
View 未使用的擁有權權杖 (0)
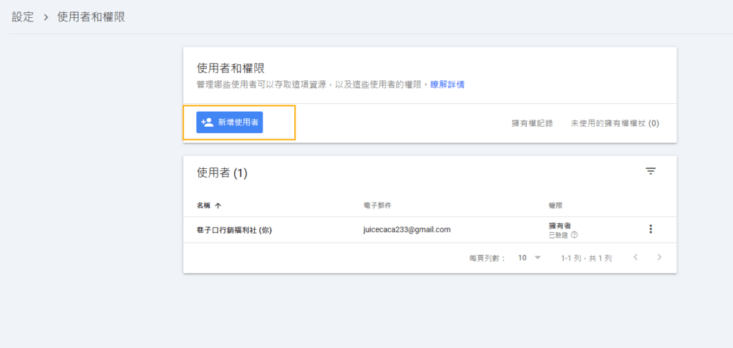pos(614,123)
